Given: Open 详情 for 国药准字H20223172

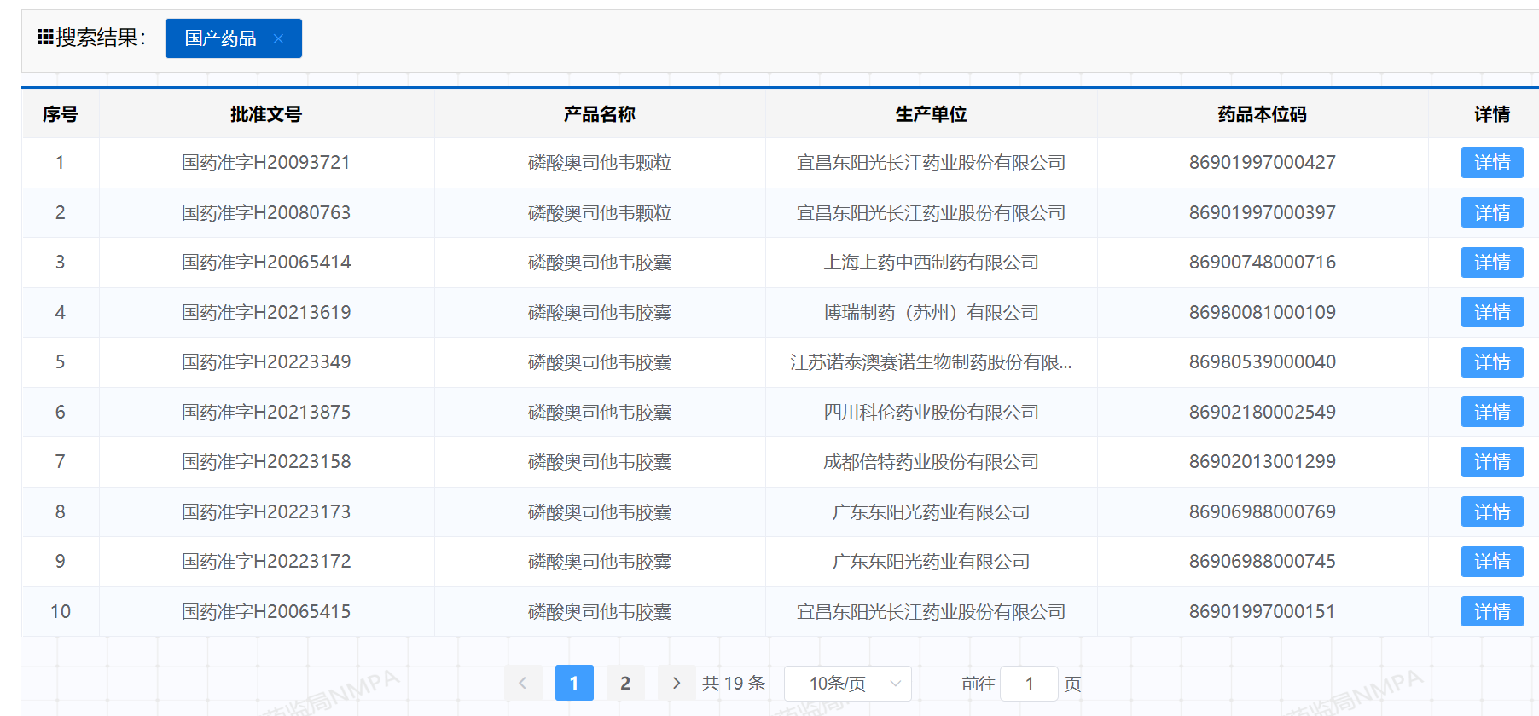Looking at the screenshot, I should point(1492,562).
